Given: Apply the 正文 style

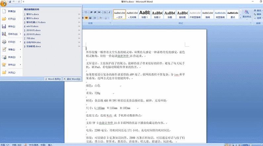Looking at the screenshot, I should [x=120, y=15].
